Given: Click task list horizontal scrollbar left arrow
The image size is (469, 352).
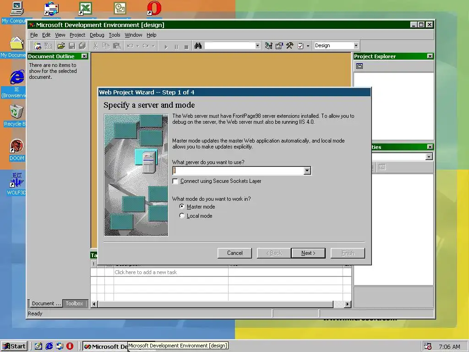Looking at the screenshot, I should tap(94, 304).
